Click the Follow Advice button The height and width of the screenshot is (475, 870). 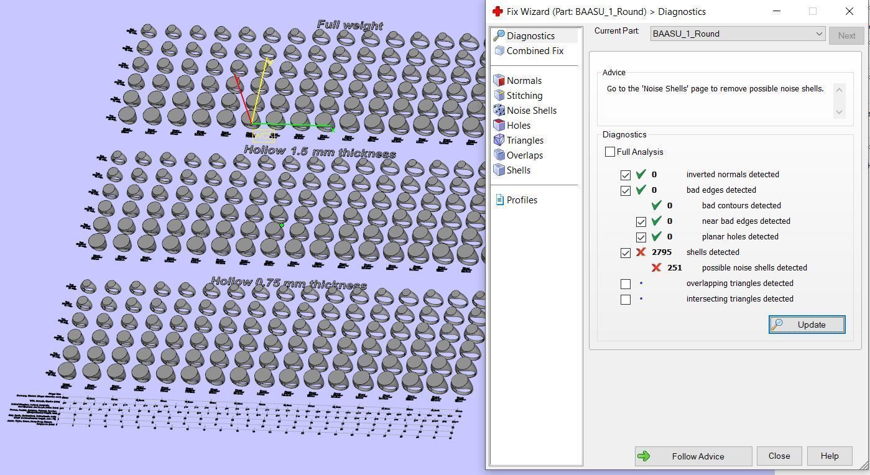(x=693, y=456)
